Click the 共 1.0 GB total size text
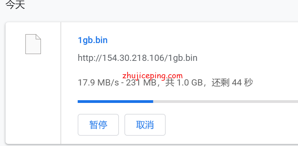 click(184, 83)
